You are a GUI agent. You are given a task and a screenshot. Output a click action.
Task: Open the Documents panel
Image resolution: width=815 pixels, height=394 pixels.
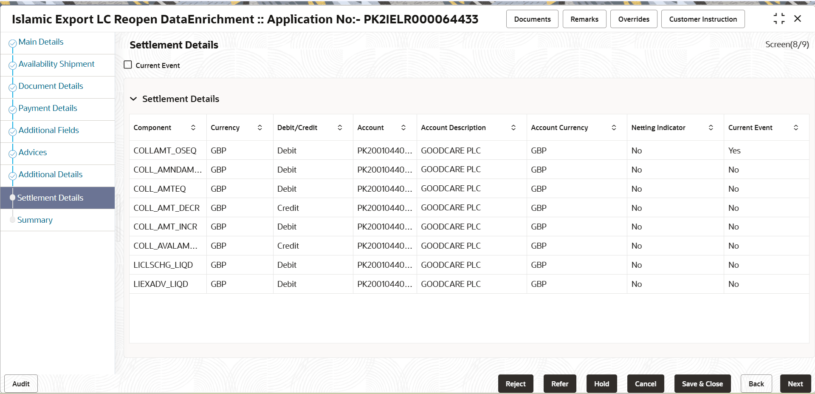pos(532,19)
